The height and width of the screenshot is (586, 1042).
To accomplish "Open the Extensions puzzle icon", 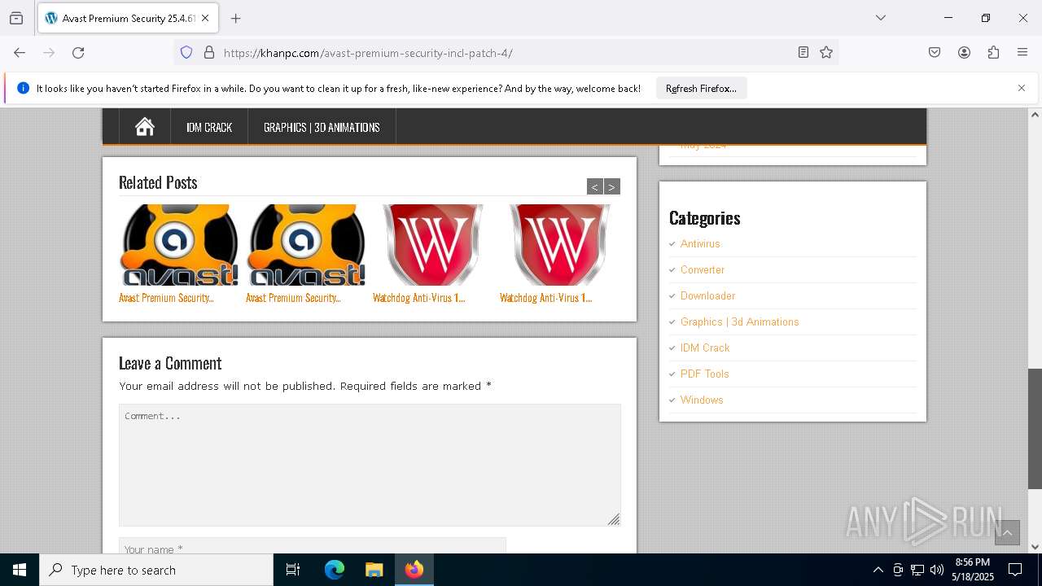I will 993,53.
